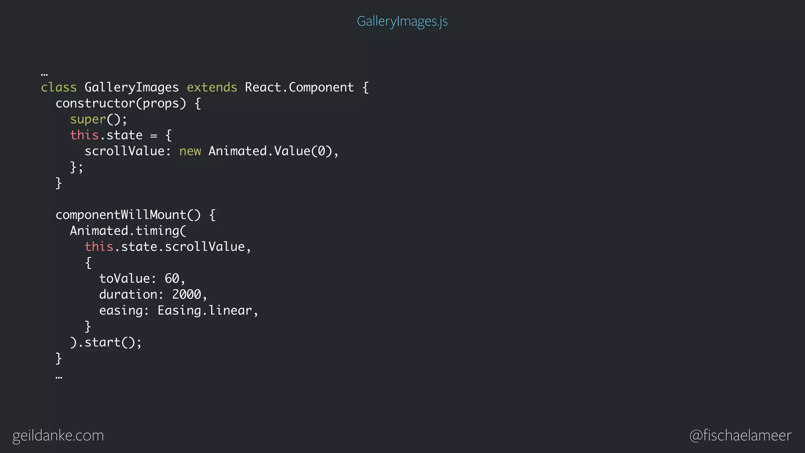Click the 'easing: Easing.linear,' code line
The image size is (805, 453).
point(179,311)
